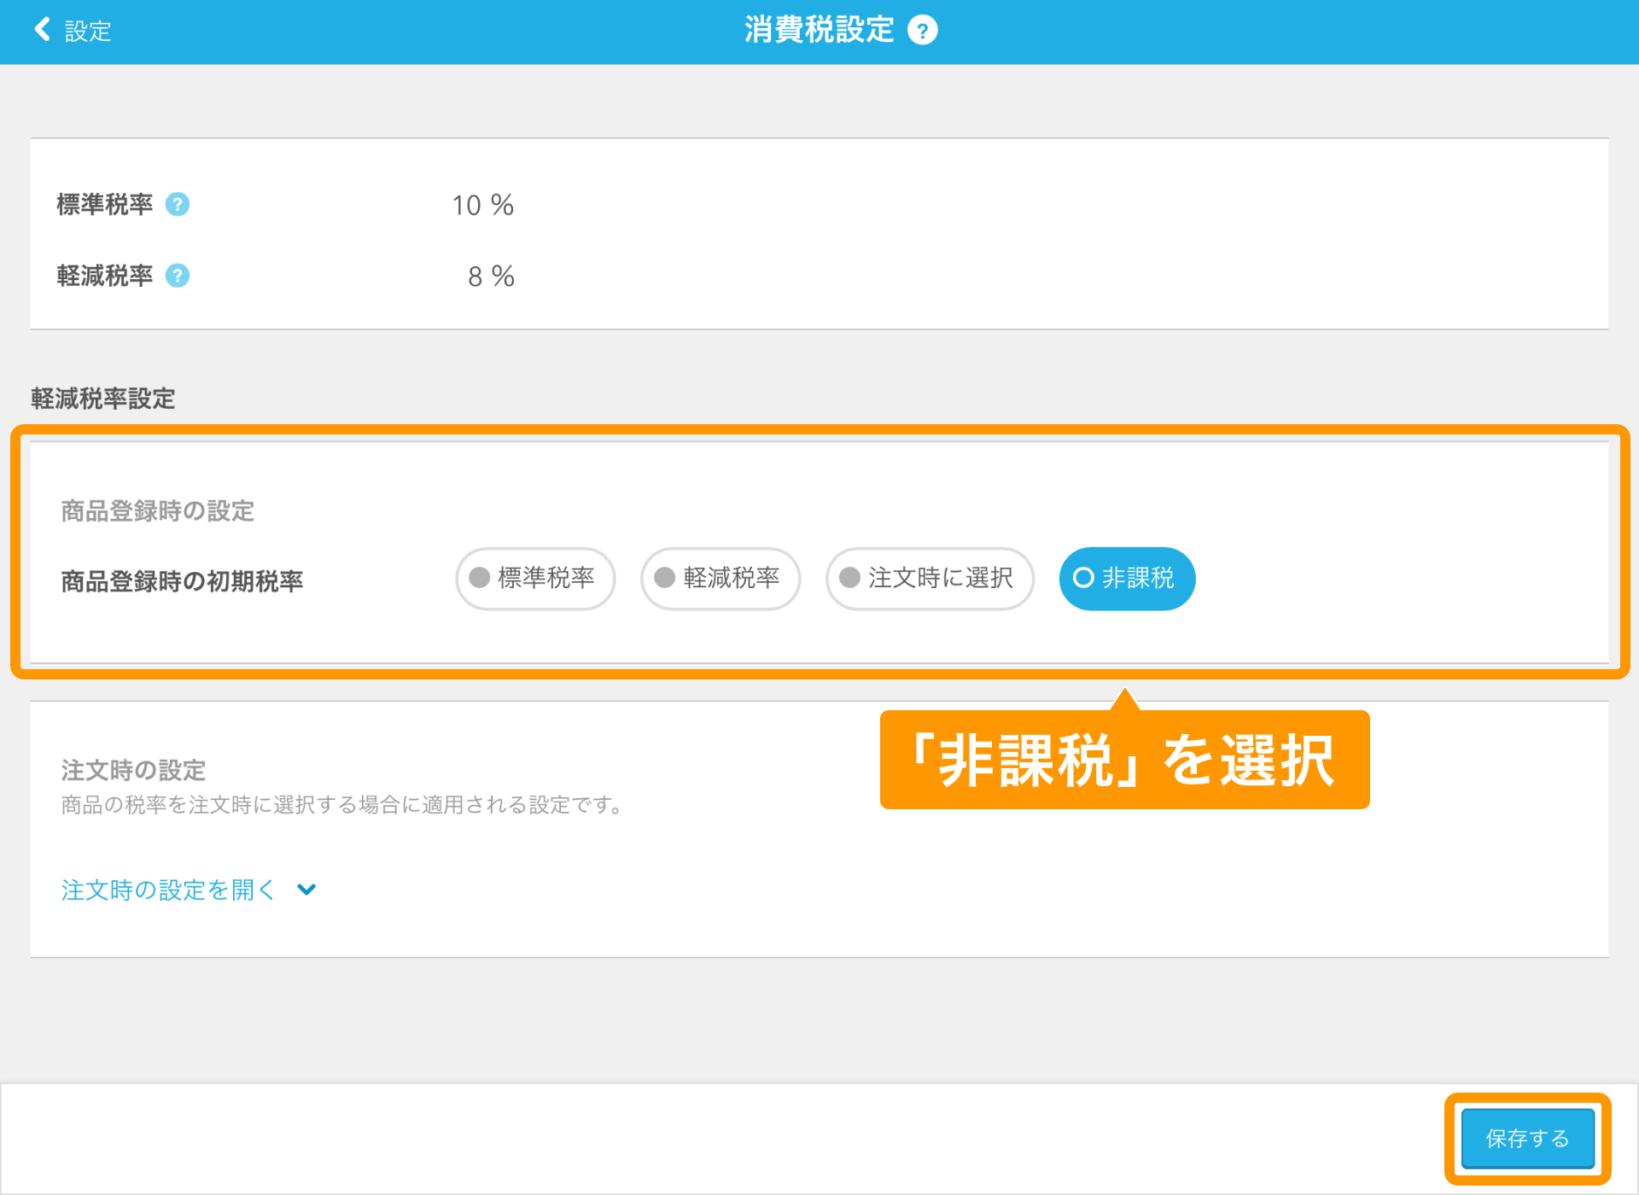This screenshot has height=1195, width=1639.
Task: Open help icon next to 消費税設定 title
Action: (922, 31)
